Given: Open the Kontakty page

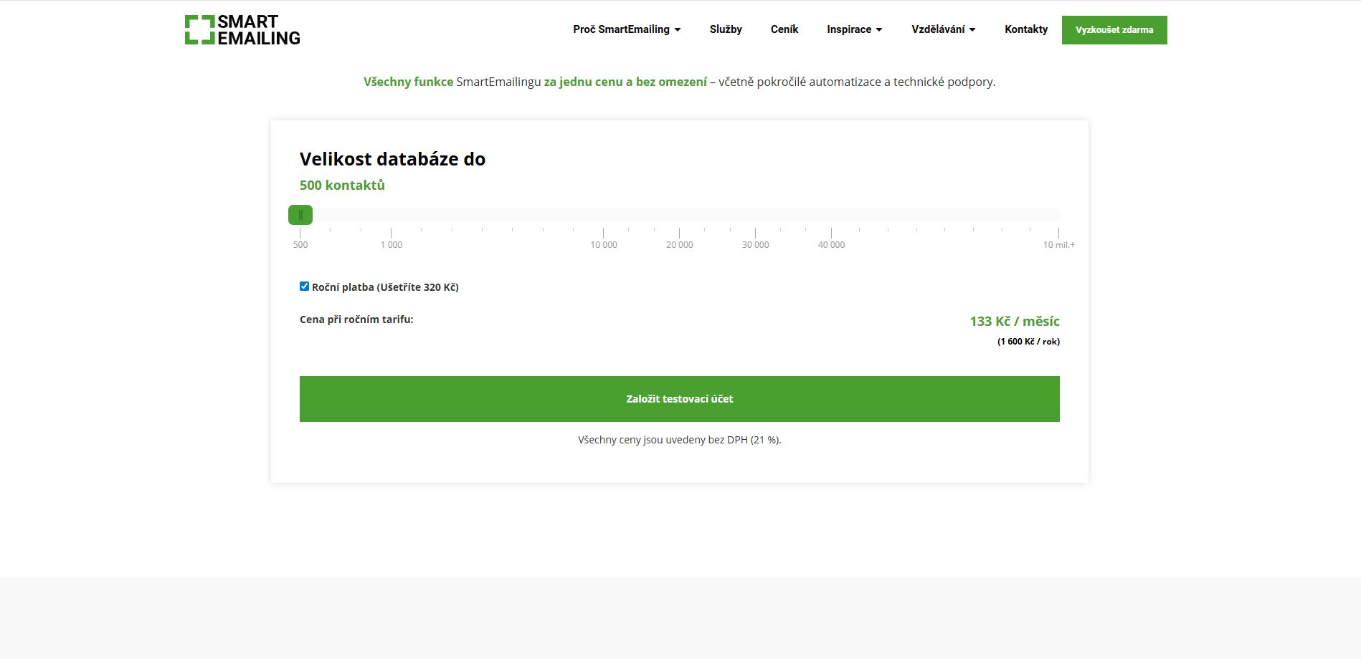Looking at the screenshot, I should coord(1026,29).
